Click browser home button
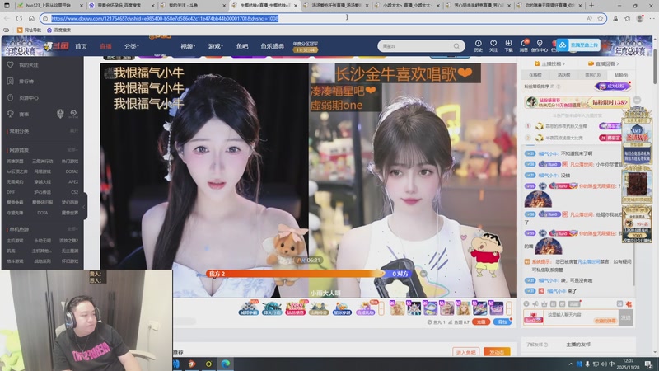This screenshot has width=659, height=371. (x=31, y=18)
